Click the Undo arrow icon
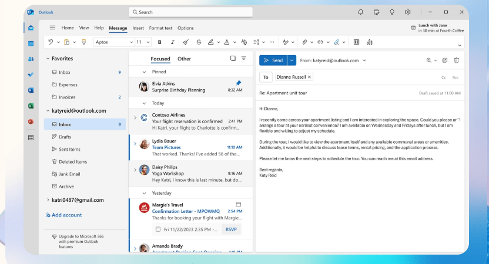Viewport: 489px width, 264px height. 51,42
